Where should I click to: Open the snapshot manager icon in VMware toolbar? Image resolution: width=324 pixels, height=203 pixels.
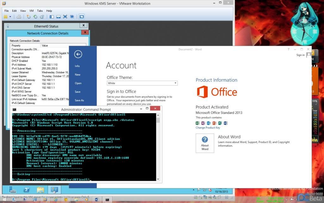click(42, 17)
